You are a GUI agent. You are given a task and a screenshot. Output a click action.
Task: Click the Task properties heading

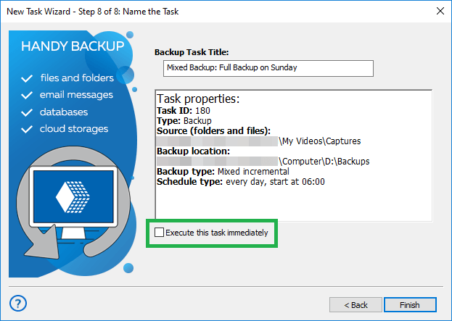point(198,99)
